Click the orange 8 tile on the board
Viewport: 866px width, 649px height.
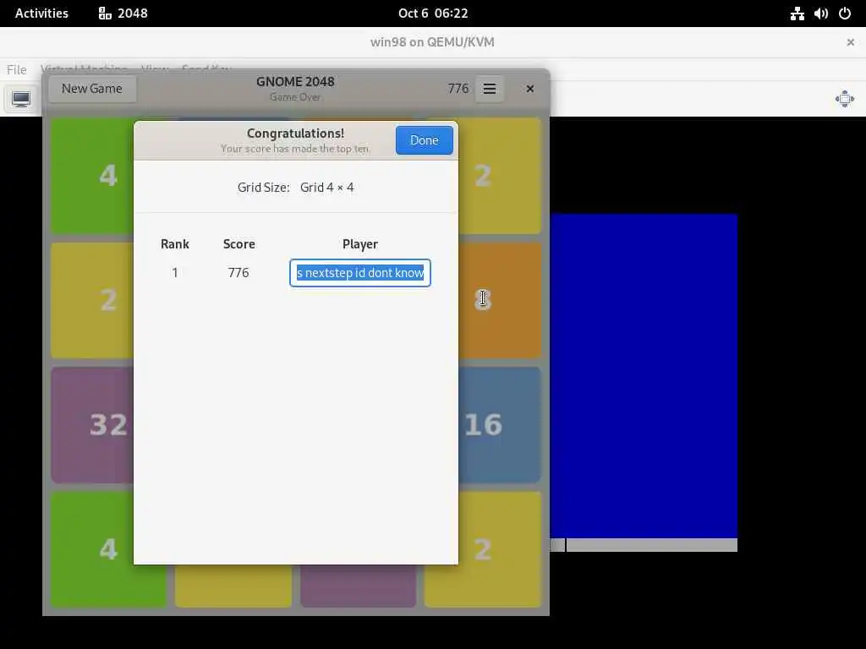(499, 300)
